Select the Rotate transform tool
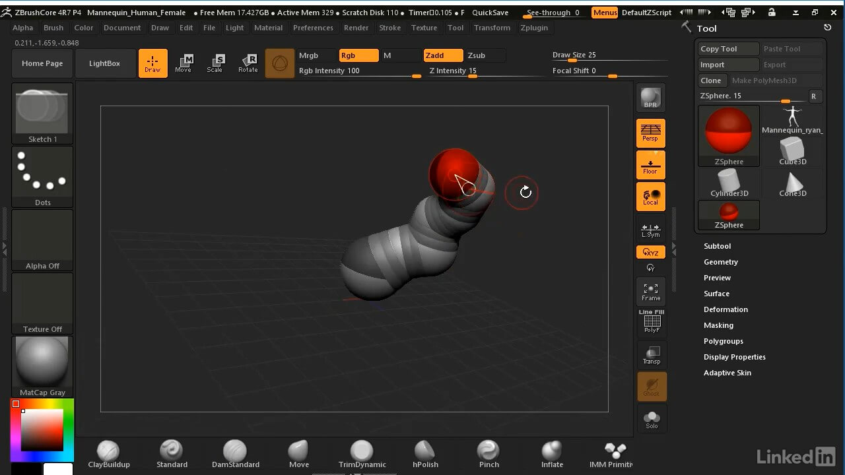845x475 pixels. click(248, 63)
